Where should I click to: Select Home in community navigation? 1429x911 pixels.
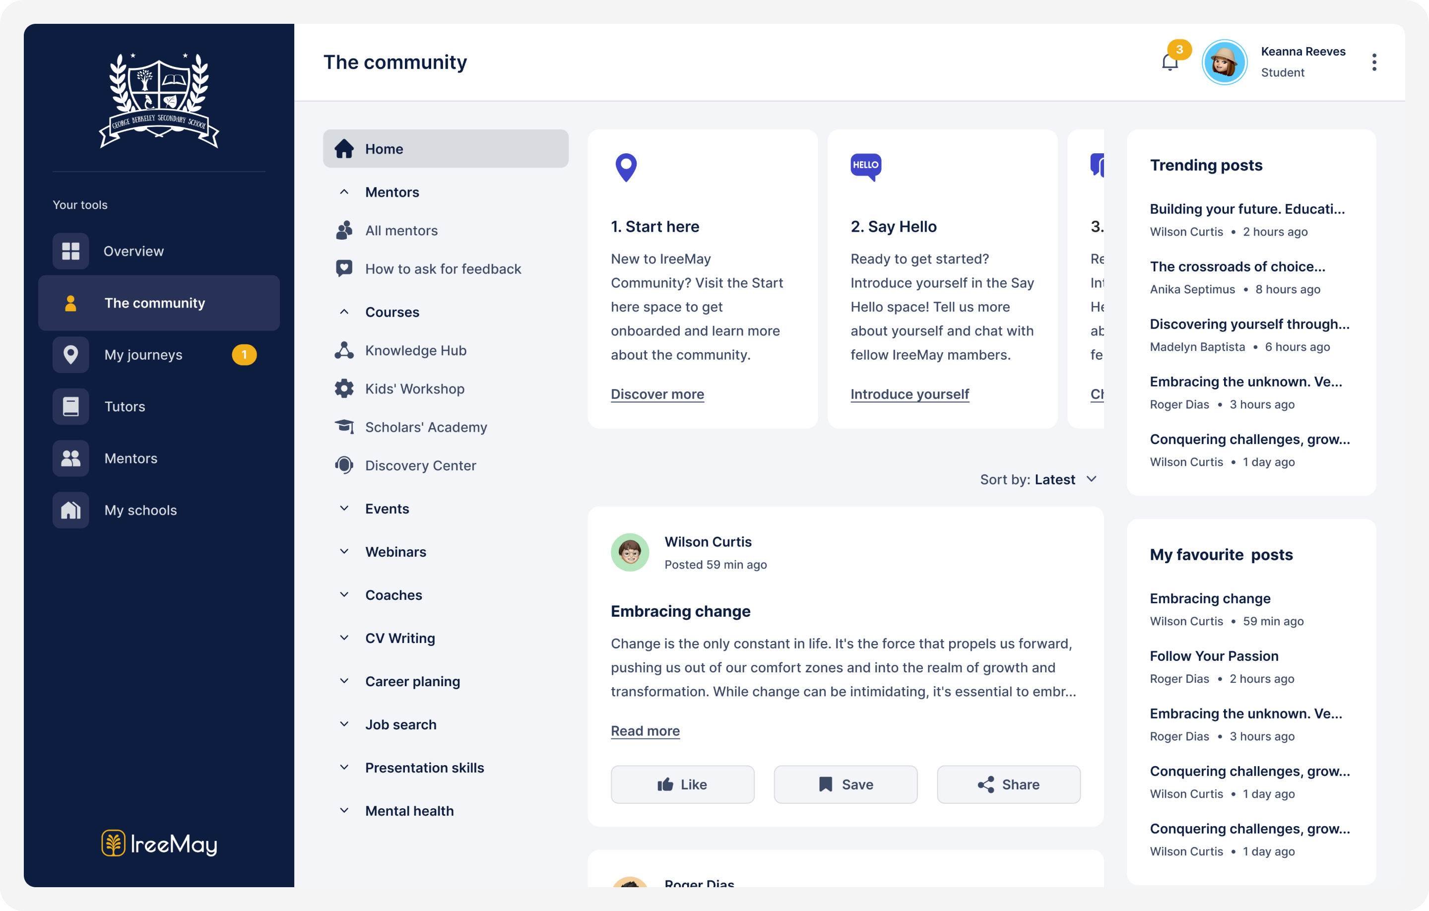coord(445,149)
